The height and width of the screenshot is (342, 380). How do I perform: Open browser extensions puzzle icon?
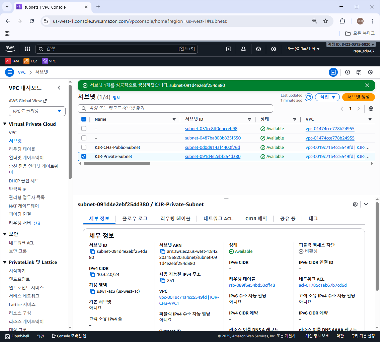tap(342, 21)
